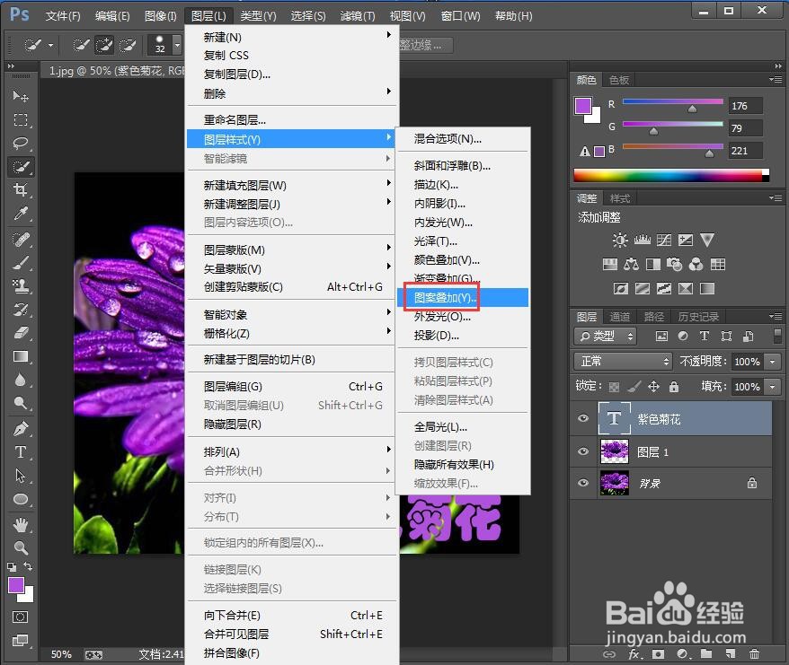Select the Horizontal Type tool
789x665 pixels.
pos(20,451)
